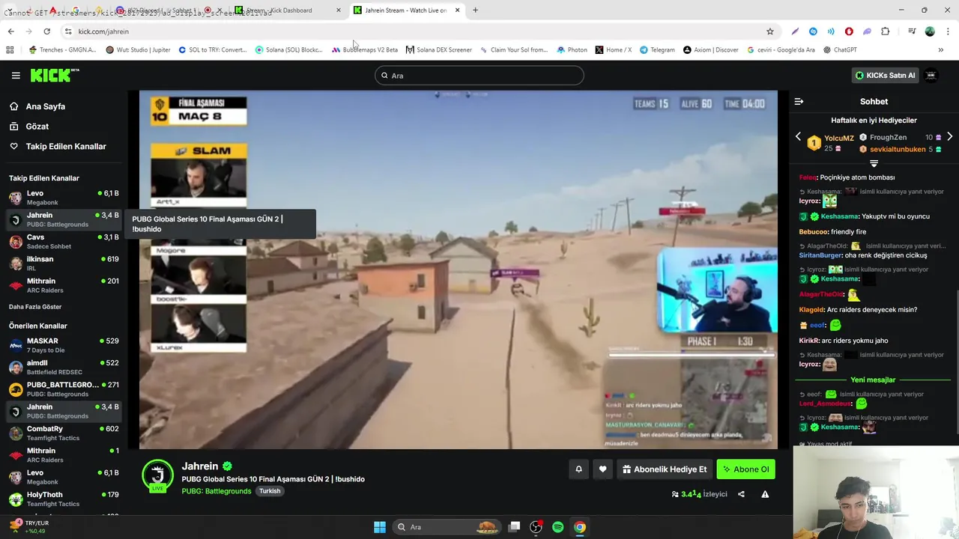Open Chrome three-dot menu

click(946, 31)
